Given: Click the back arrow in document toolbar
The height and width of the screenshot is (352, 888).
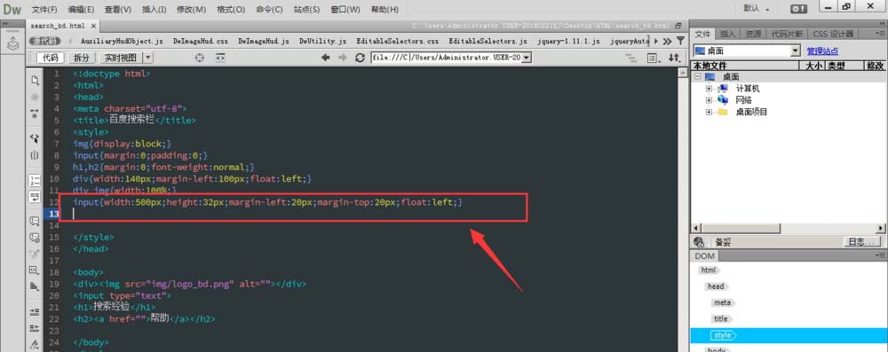Looking at the screenshot, I should (x=326, y=58).
